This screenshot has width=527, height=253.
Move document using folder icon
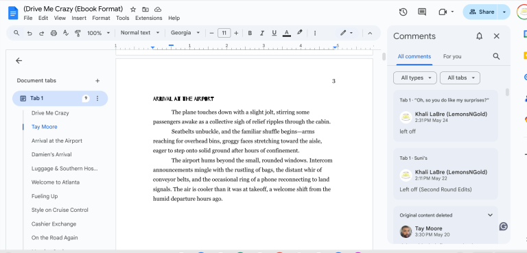coord(145,10)
